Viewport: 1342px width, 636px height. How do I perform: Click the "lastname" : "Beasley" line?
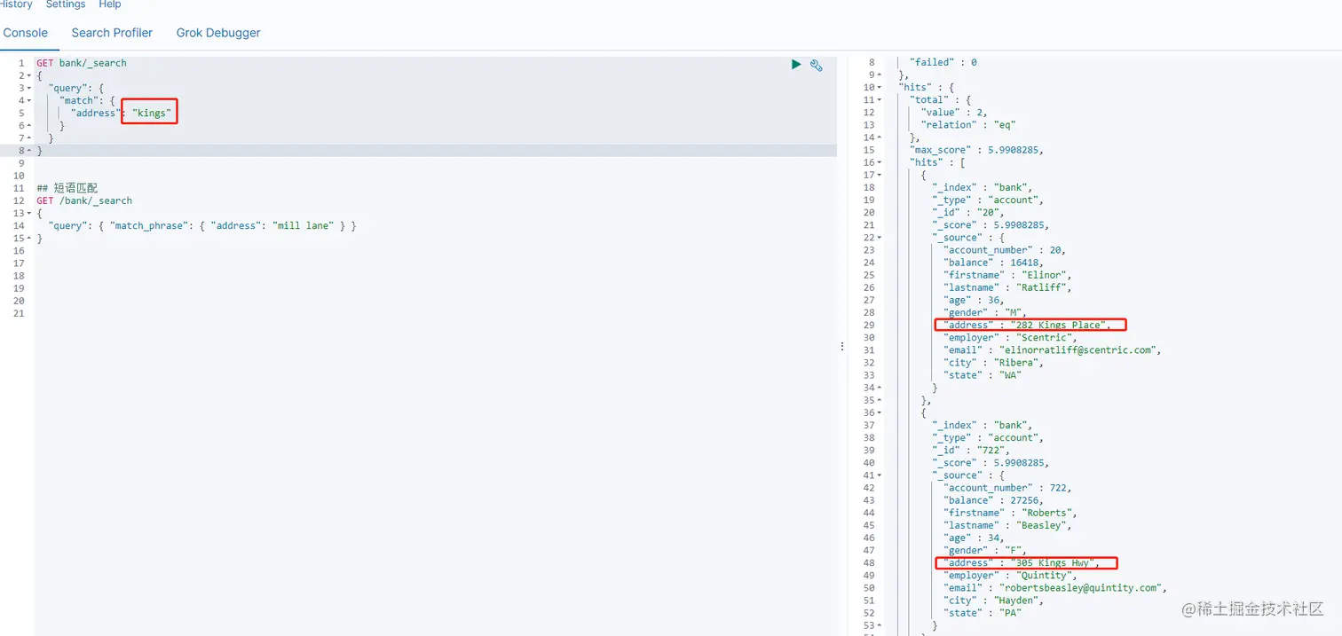[x=1007, y=525]
